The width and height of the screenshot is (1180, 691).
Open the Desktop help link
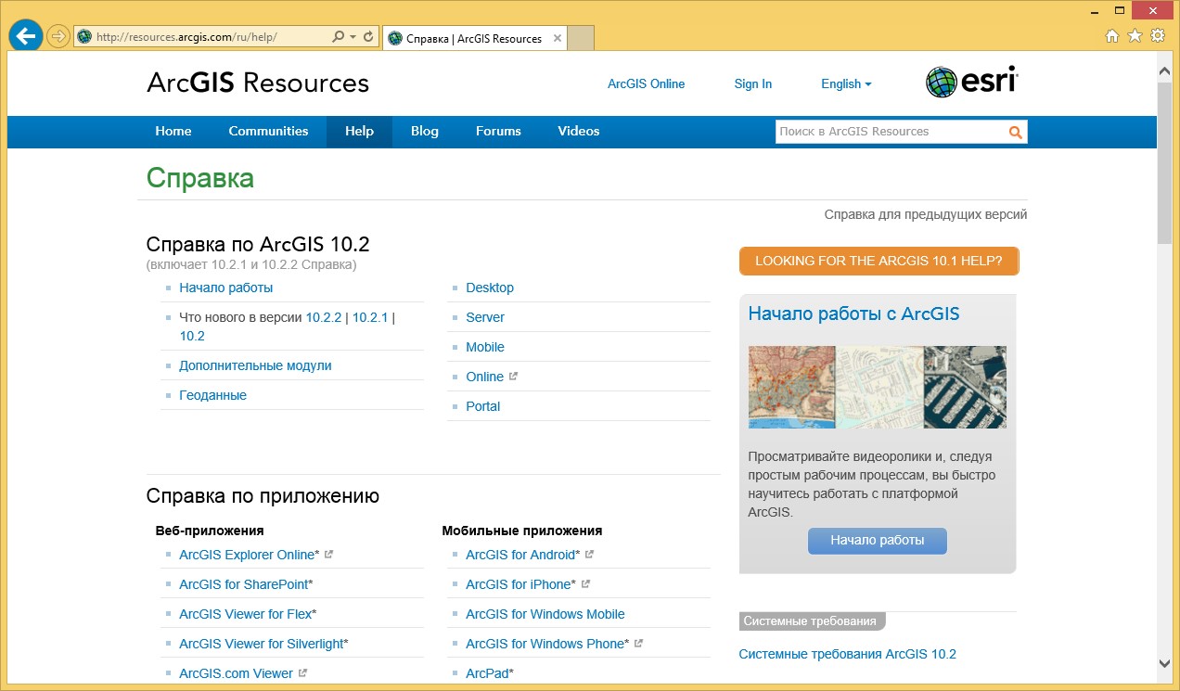tap(490, 288)
